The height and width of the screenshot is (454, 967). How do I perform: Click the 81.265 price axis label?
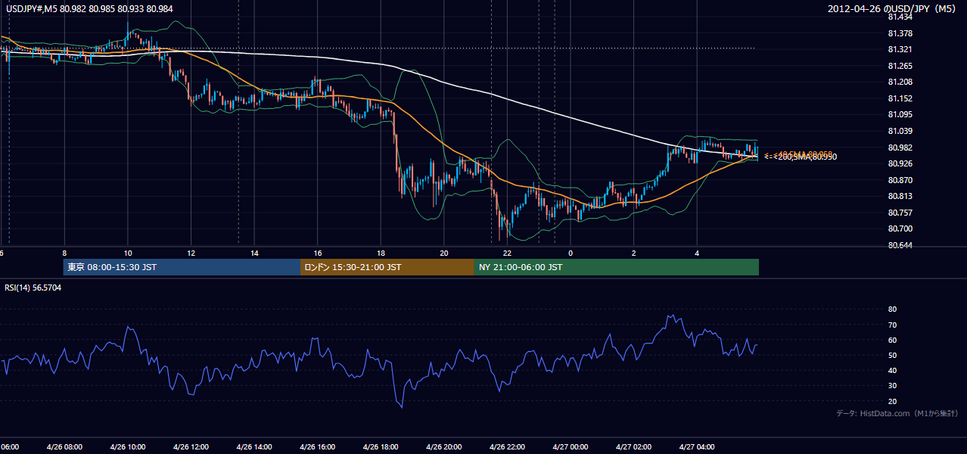click(900, 66)
